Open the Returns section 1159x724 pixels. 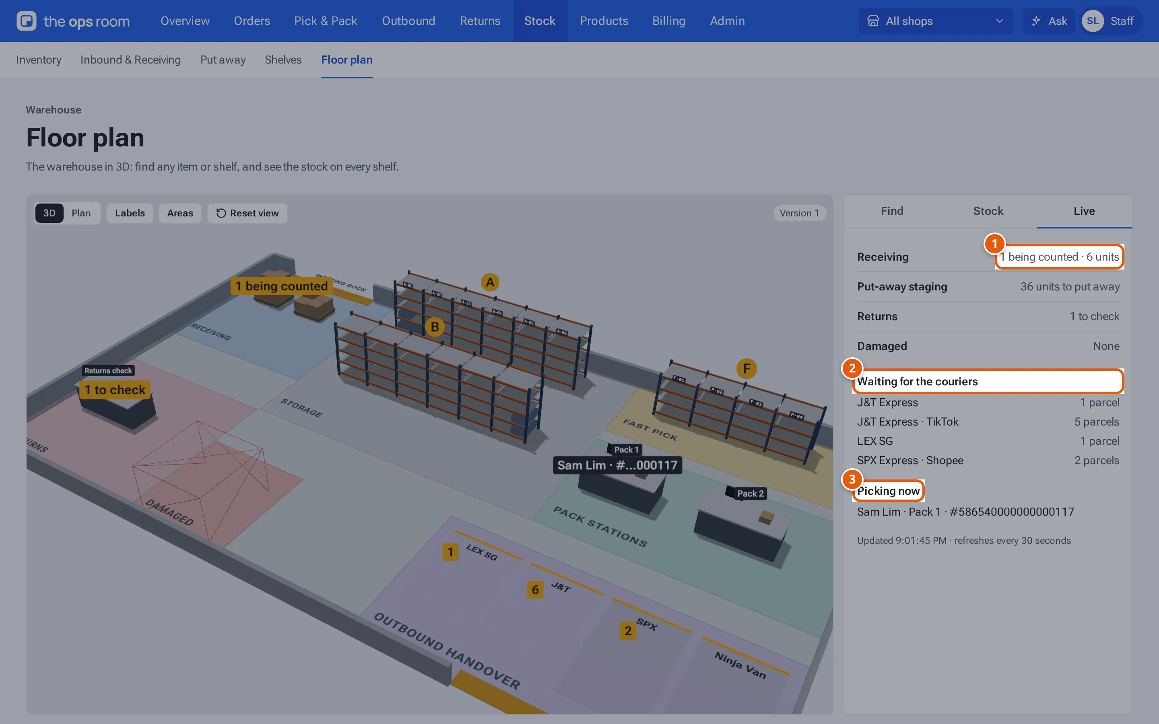coord(480,21)
